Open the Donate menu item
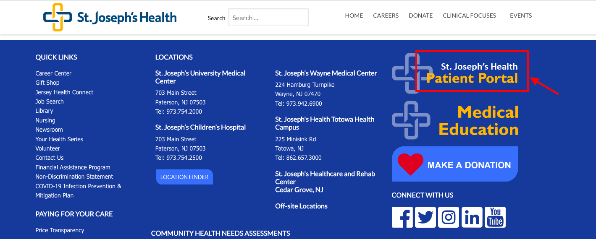596x239 pixels. coord(420,16)
